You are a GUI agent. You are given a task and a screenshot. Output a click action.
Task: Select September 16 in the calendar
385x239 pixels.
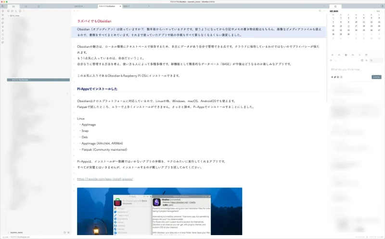coord(348,26)
